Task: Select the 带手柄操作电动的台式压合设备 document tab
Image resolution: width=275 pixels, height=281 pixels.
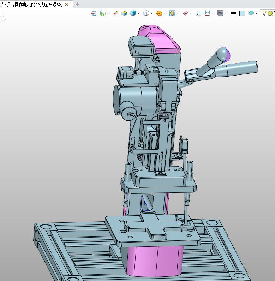Action: (31, 5)
